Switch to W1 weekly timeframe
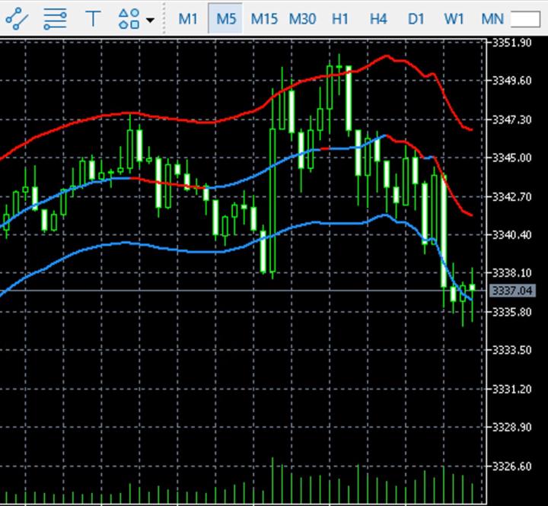The image size is (548, 506). point(454,18)
